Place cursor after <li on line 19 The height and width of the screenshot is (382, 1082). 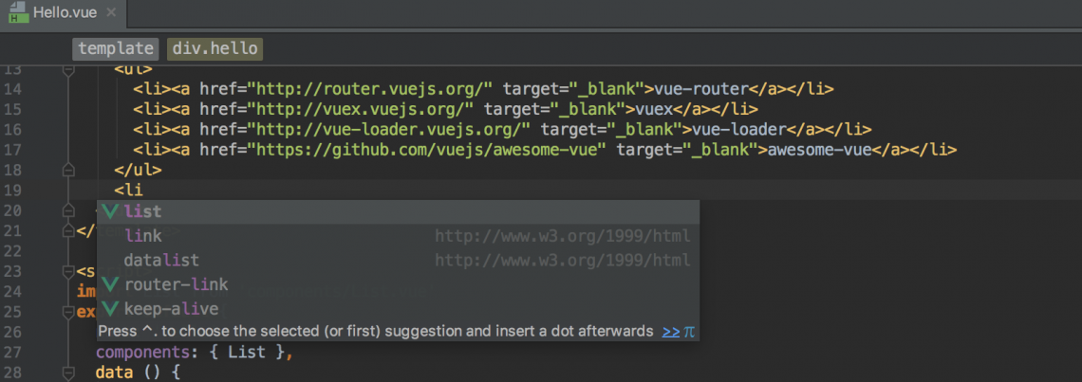142,190
